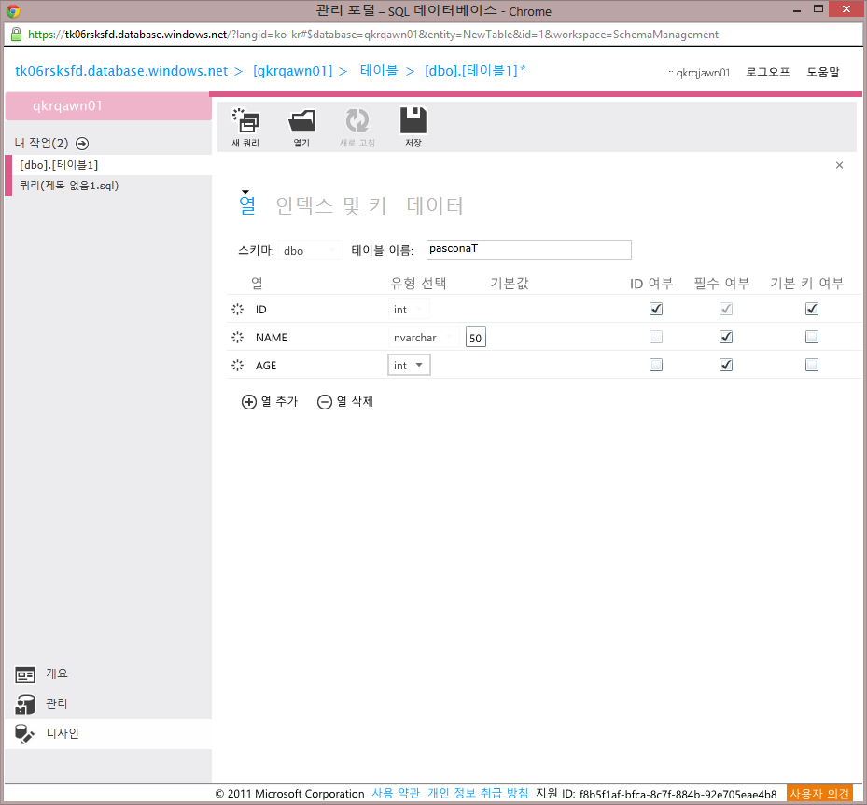Click the qkrqawn01 database header tab

click(x=108, y=106)
